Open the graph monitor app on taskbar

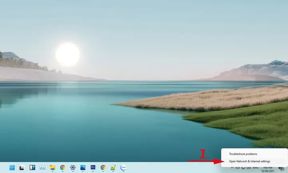[x=42, y=167]
